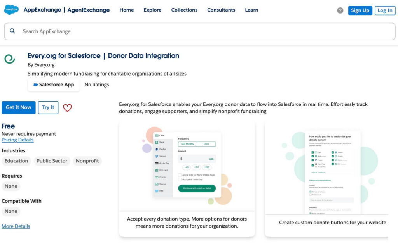Click 'Never requires payment' text
The width and height of the screenshot is (398, 245).
point(29,134)
